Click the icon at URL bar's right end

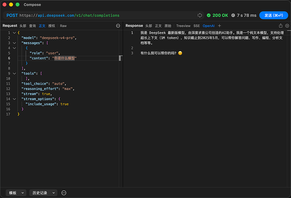199,16
